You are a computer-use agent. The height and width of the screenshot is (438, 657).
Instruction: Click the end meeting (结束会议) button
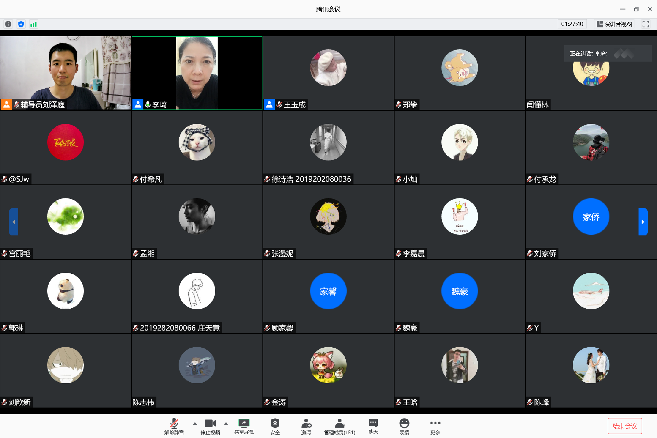click(624, 426)
